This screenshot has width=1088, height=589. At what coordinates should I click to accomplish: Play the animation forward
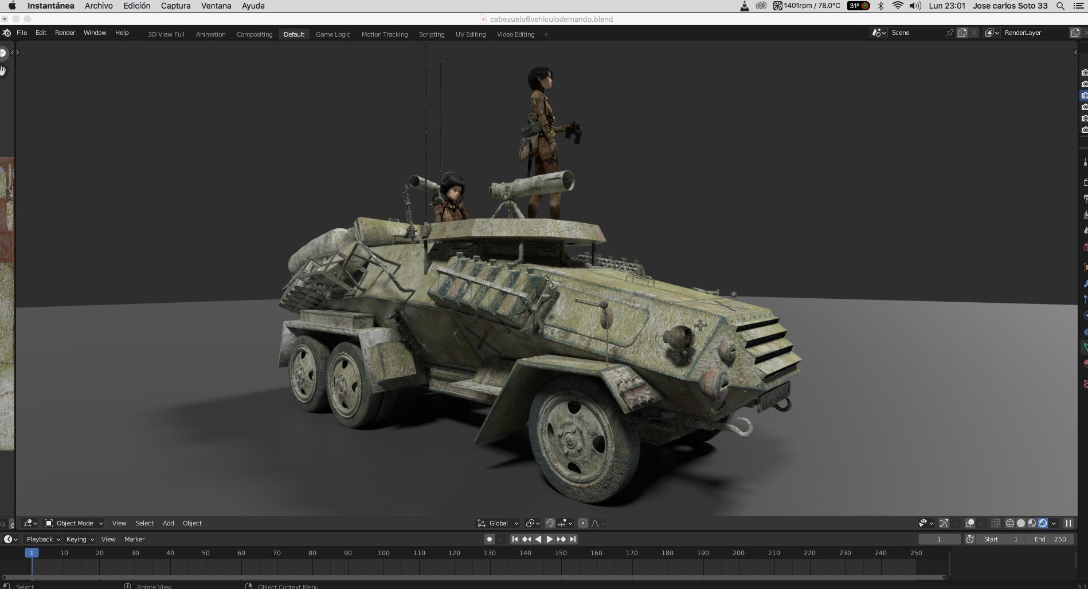[x=549, y=539]
